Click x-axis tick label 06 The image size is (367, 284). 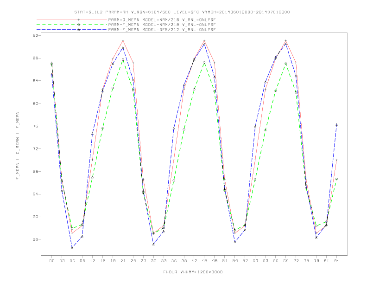click(x=72, y=261)
